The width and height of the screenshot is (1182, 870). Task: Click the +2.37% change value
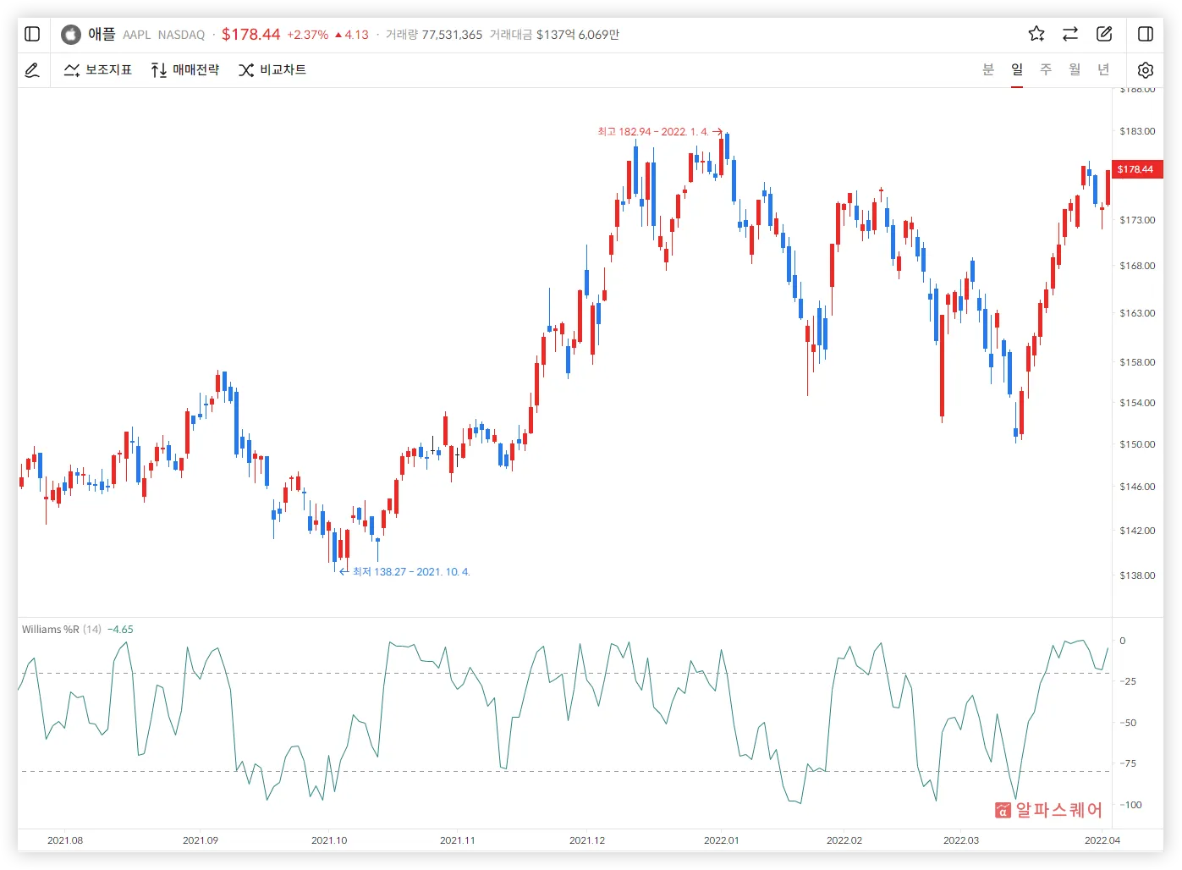tap(308, 35)
